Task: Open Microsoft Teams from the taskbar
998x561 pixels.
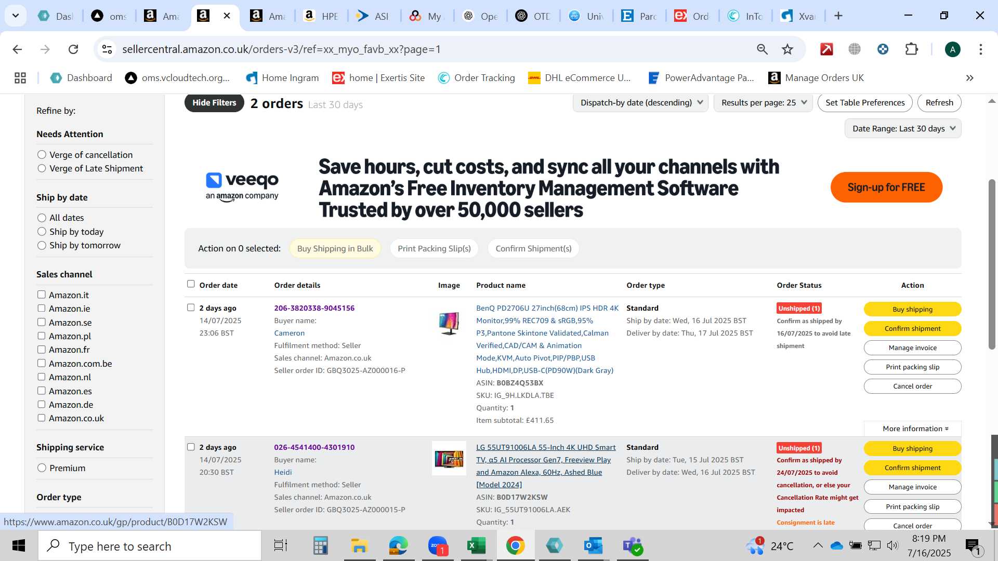Action: [x=632, y=546]
